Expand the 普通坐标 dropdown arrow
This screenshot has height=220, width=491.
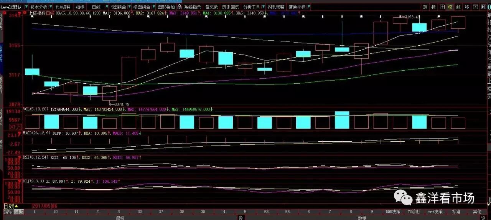click(x=309, y=7)
